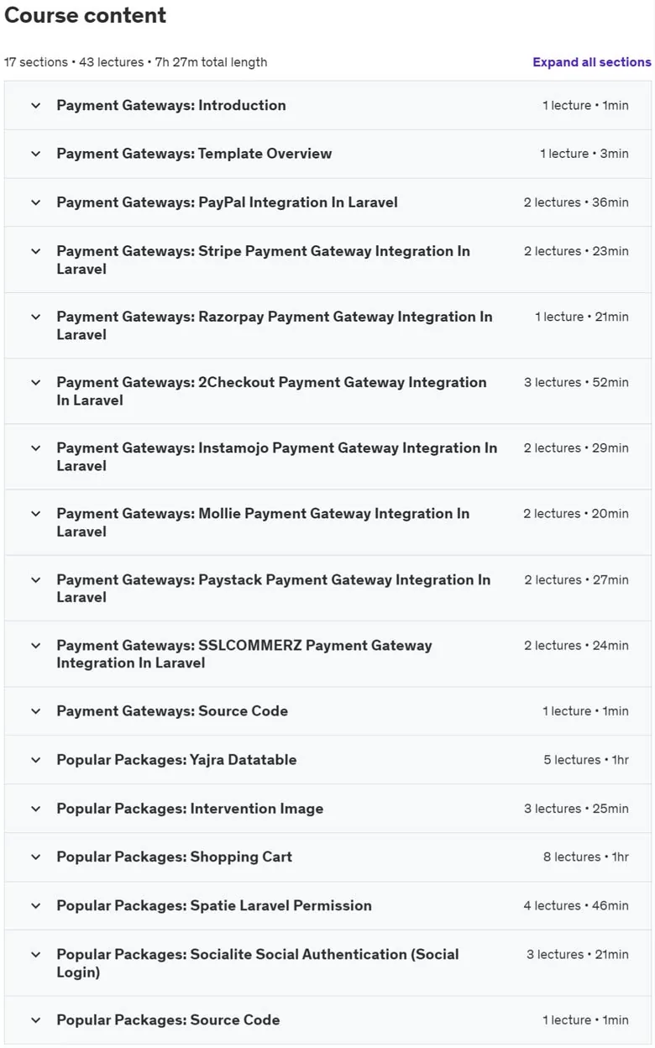Open Payment Gateways: Source Code section
This screenshot has height=1048, width=655.
(327, 711)
